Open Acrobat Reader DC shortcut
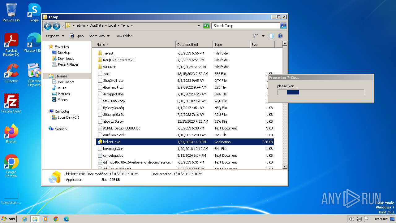This screenshot has height=223, width=396. 11,44
